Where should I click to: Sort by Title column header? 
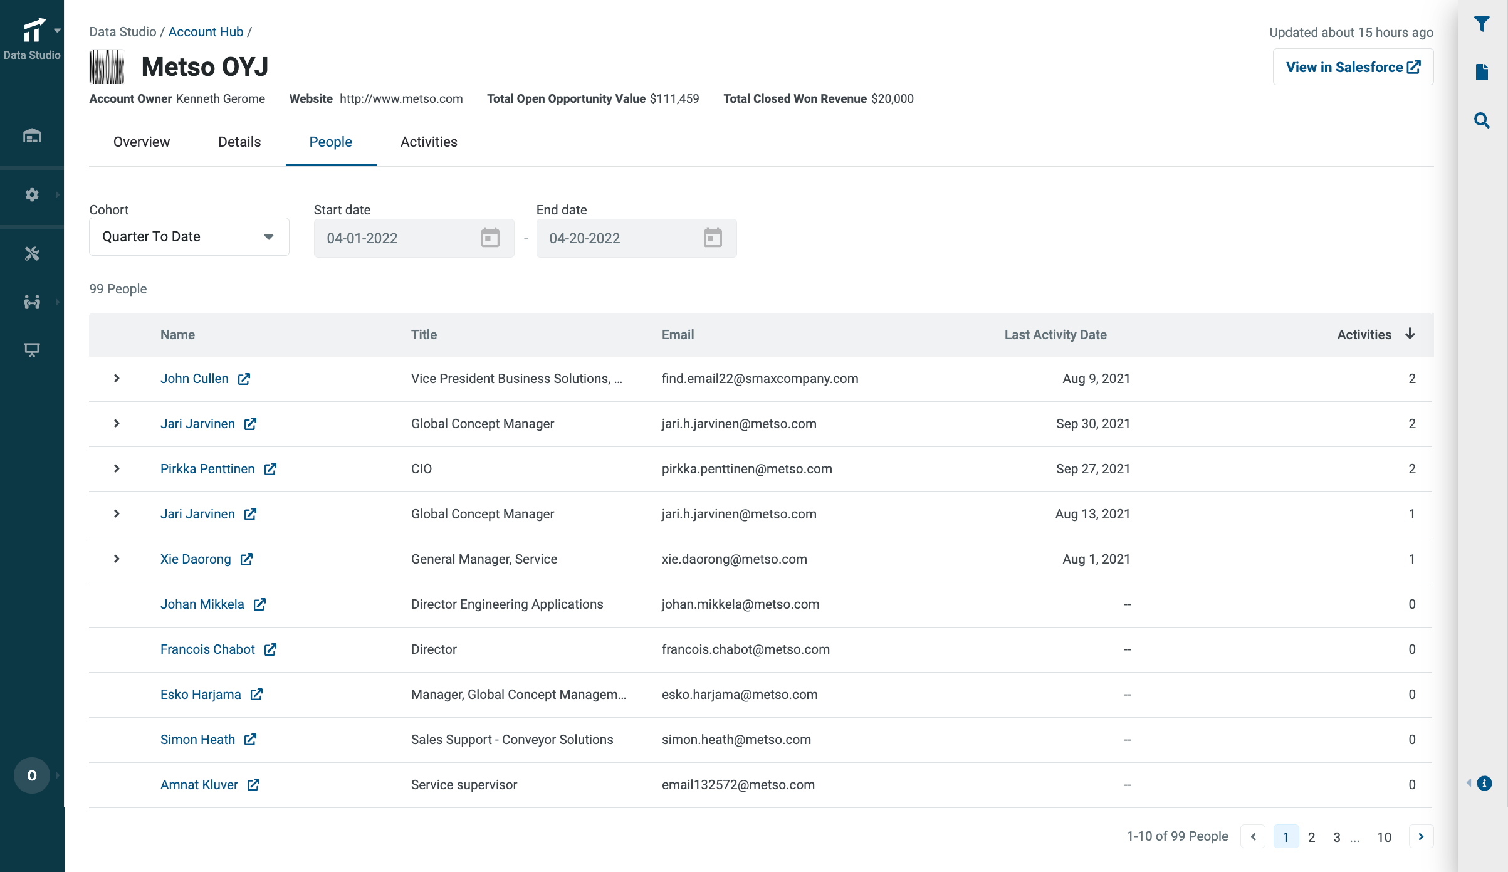coord(424,335)
